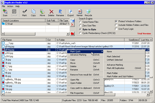The width and height of the screenshot is (155, 103).
Task: Sort by In Folder column header
Action: (x=90, y=40)
